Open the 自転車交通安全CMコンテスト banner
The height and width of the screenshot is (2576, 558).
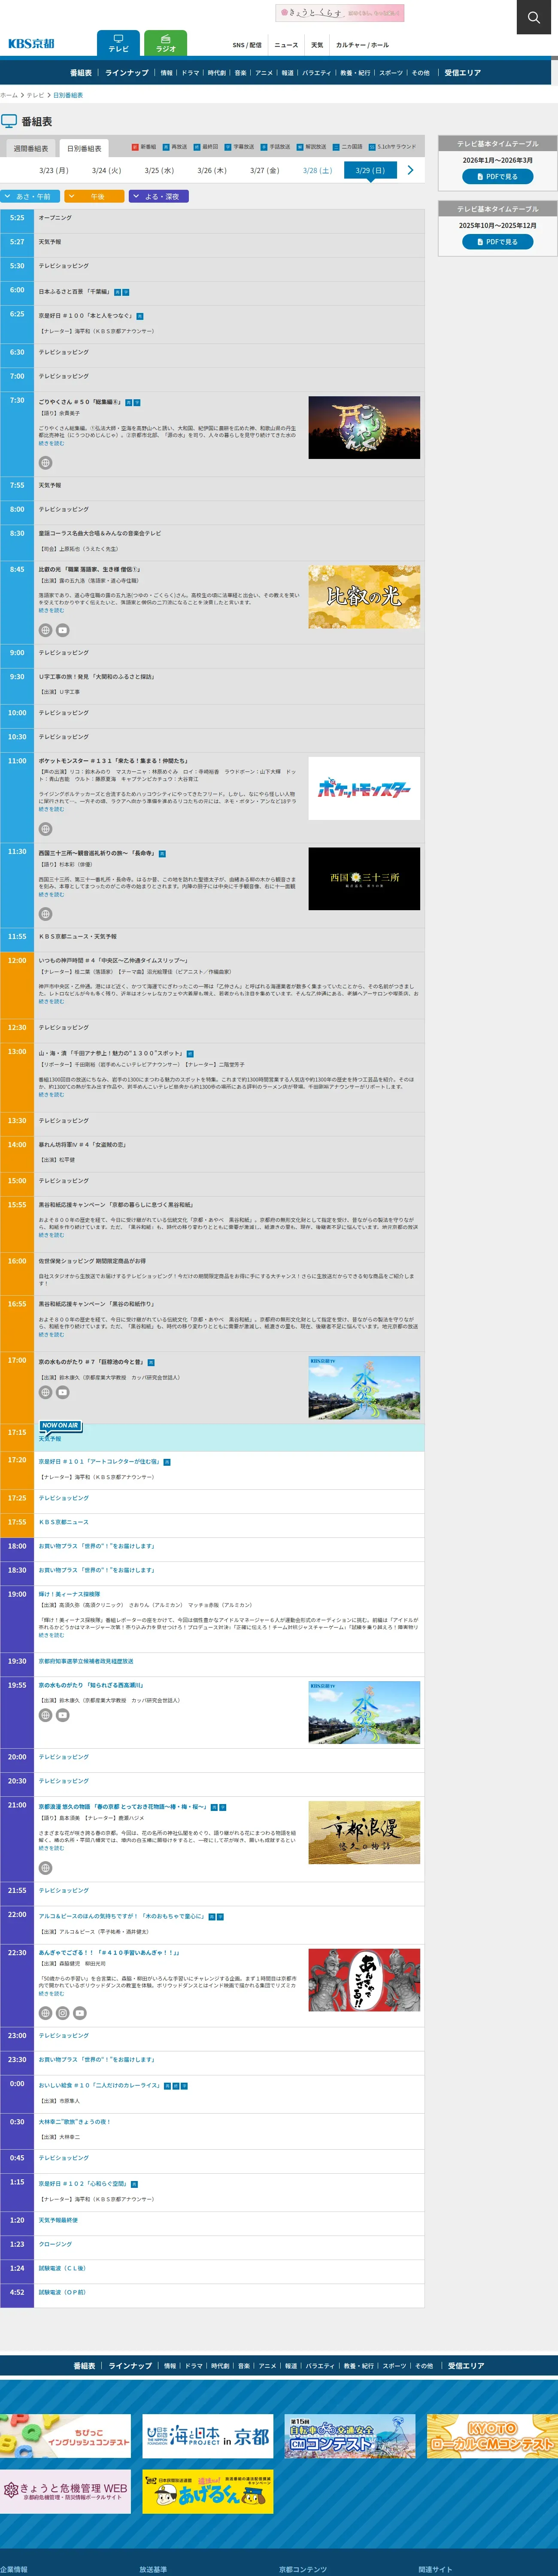tap(350, 2436)
